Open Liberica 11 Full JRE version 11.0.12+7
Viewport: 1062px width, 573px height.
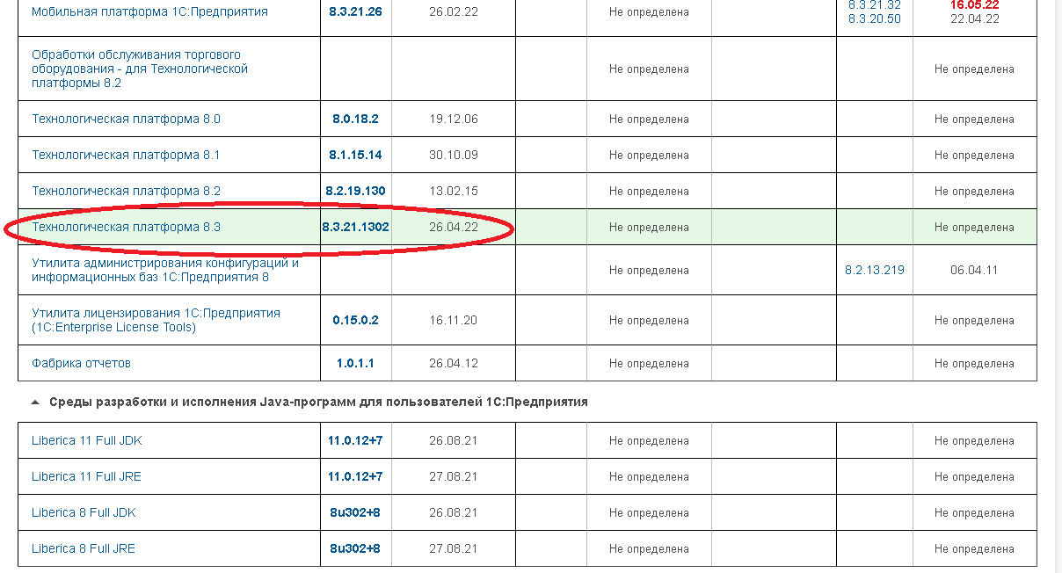[x=355, y=476]
